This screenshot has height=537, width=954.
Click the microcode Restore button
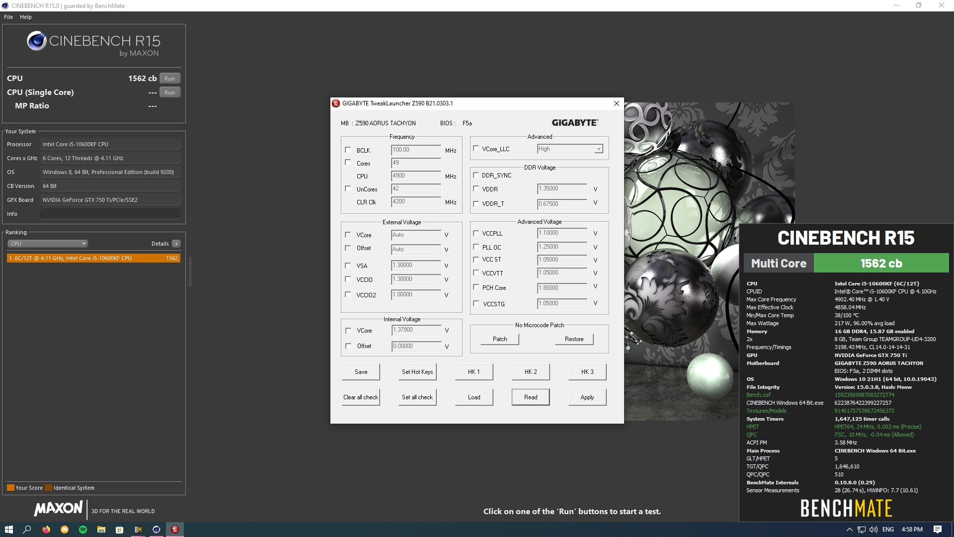click(x=574, y=339)
